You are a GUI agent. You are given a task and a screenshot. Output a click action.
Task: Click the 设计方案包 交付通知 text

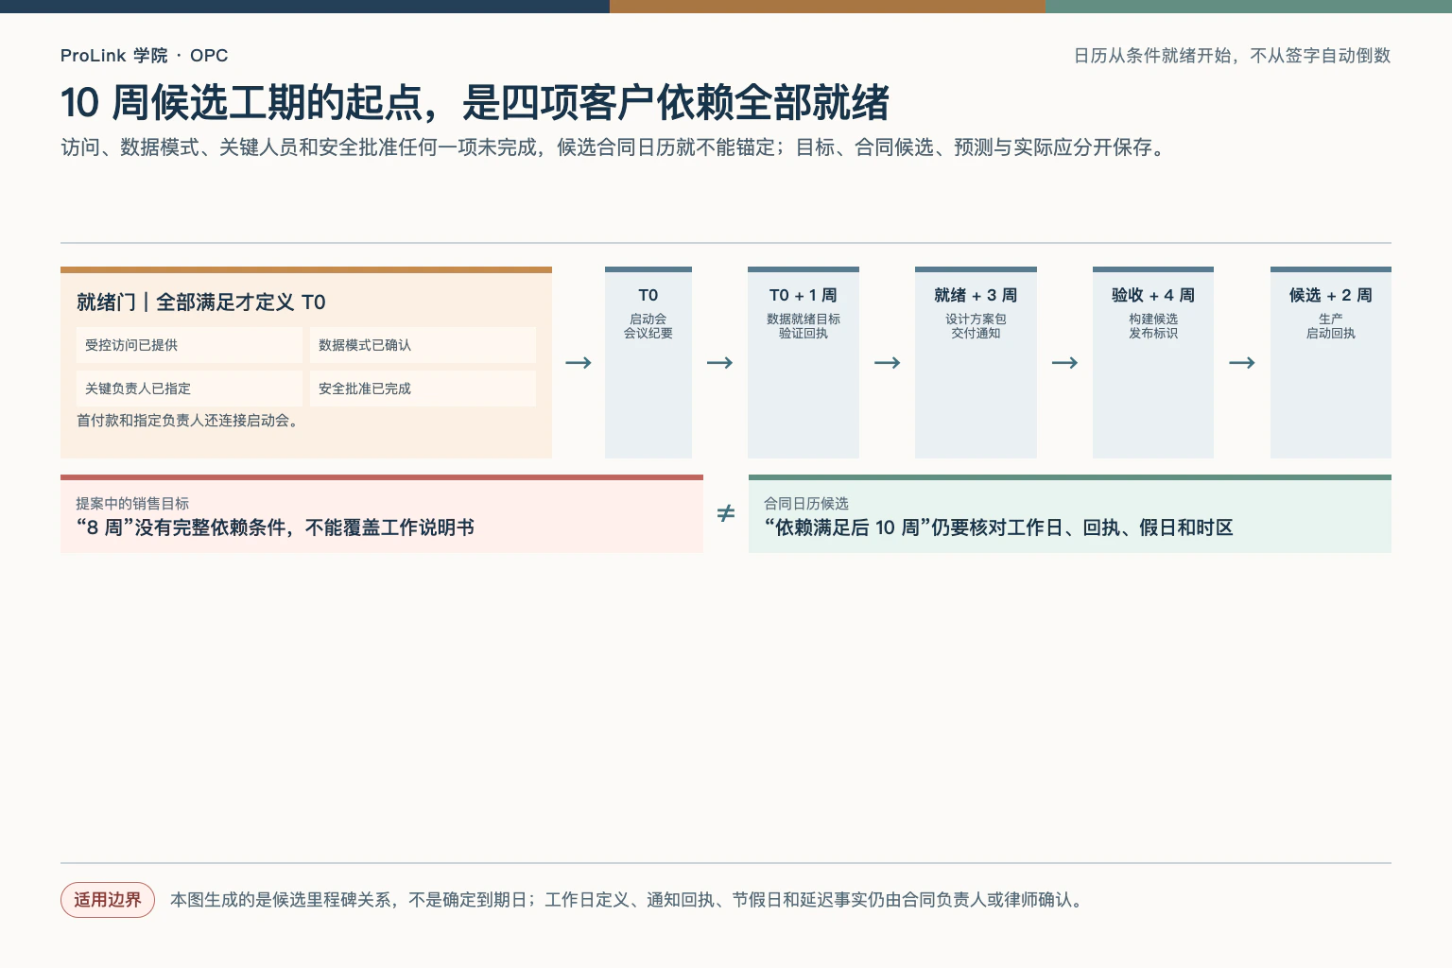pyautogui.click(x=976, y=326)
